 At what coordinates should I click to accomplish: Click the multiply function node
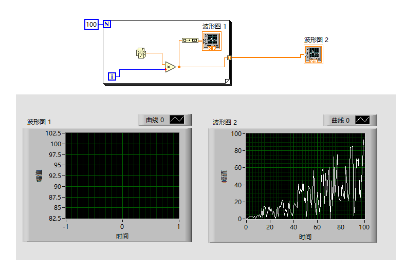click(x=170, y=67)
